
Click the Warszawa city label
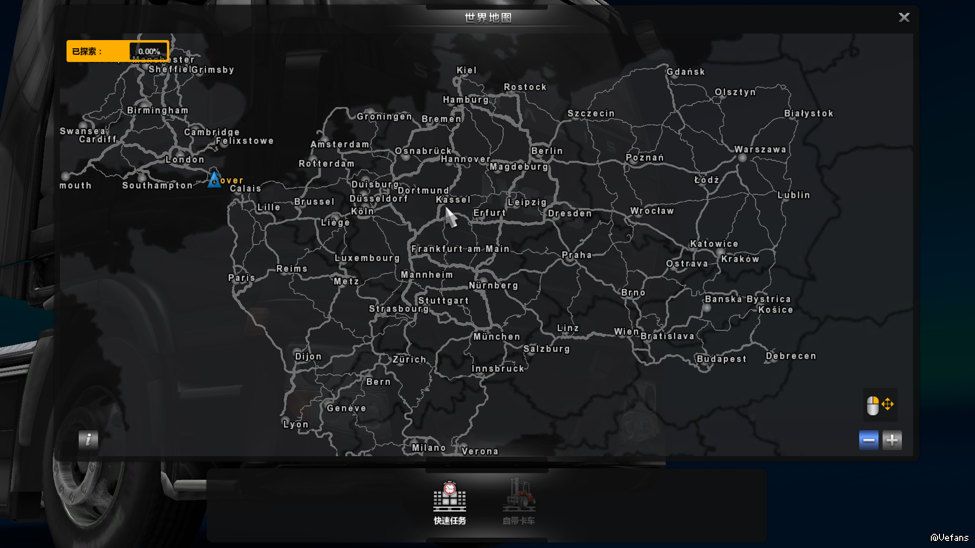point(760,149)
